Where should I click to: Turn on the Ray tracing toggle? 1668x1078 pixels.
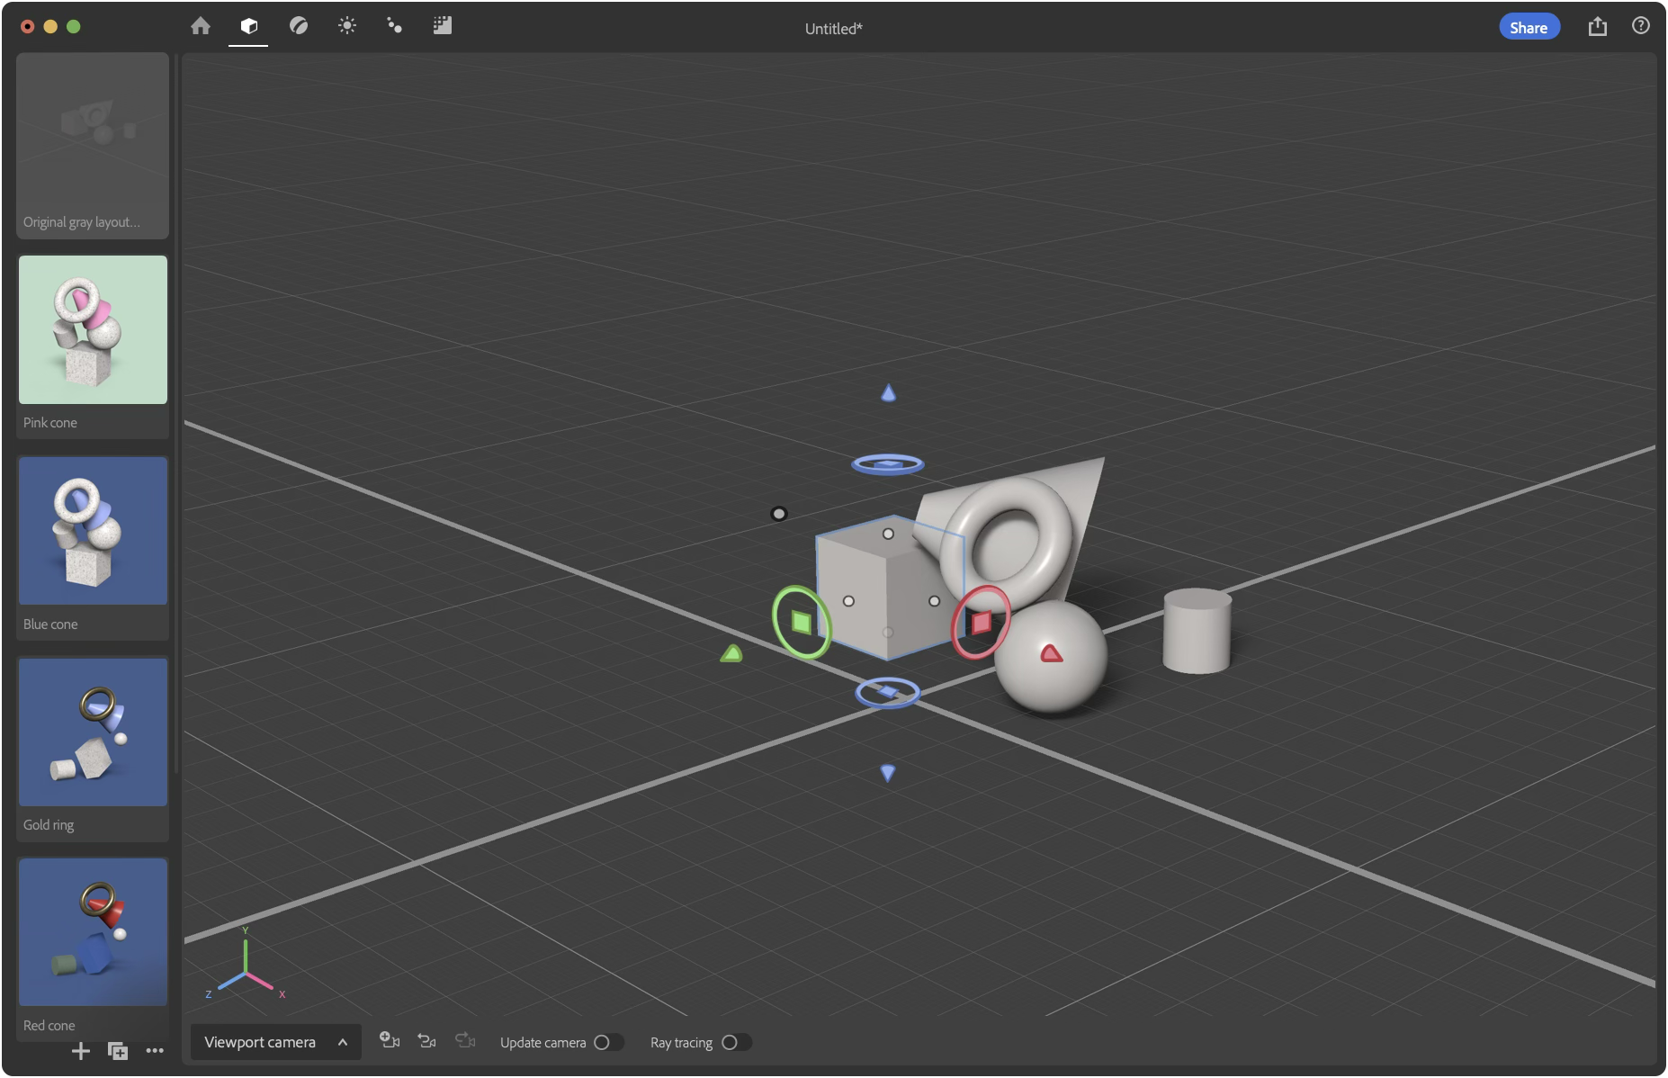[735, 1042]
